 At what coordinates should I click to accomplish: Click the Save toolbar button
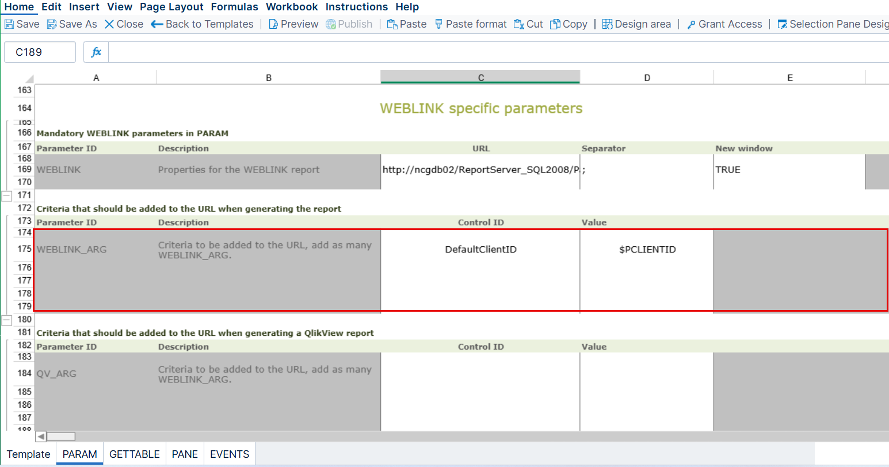click(x=22, y=24)
